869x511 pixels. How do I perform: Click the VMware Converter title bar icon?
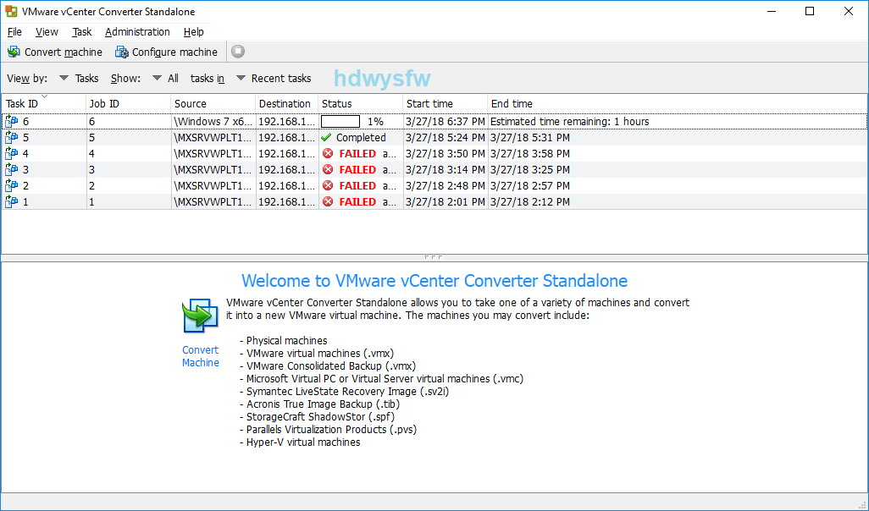point(11,11)
